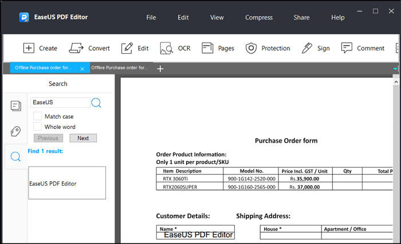Switch to the search panel in sidebar

(x=15, y=156)
